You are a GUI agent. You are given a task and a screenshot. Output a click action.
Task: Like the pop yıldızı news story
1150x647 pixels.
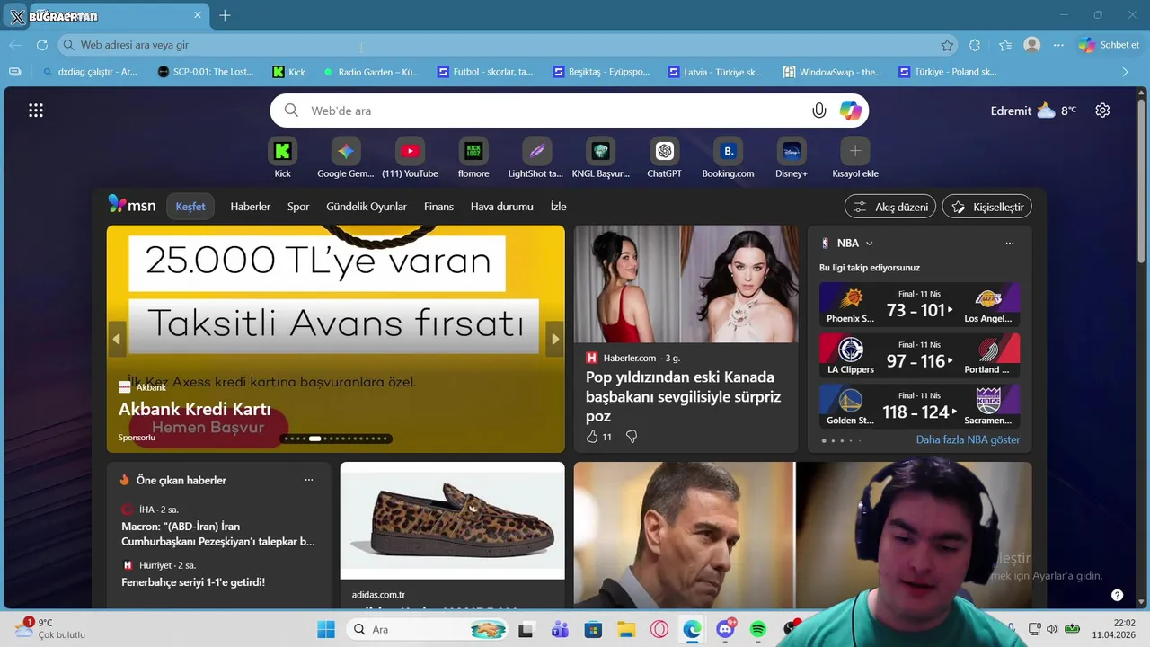[x=591, y=437]
